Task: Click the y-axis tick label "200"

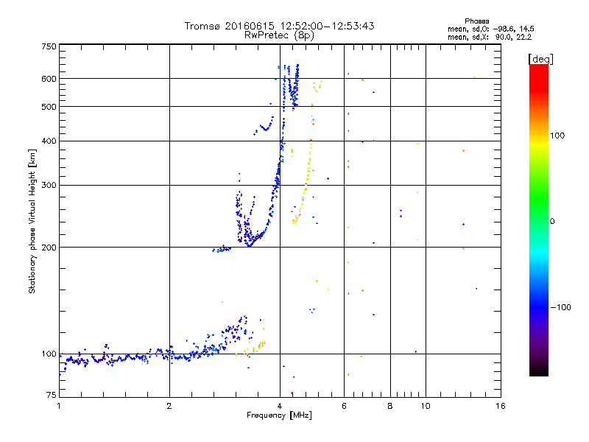Action: click(49, 248)
